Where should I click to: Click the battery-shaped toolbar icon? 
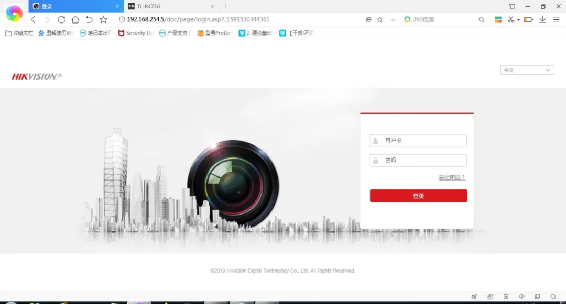[528, 20]
